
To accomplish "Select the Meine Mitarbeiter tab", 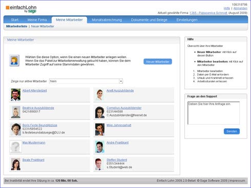I will (x=69, y=20).
